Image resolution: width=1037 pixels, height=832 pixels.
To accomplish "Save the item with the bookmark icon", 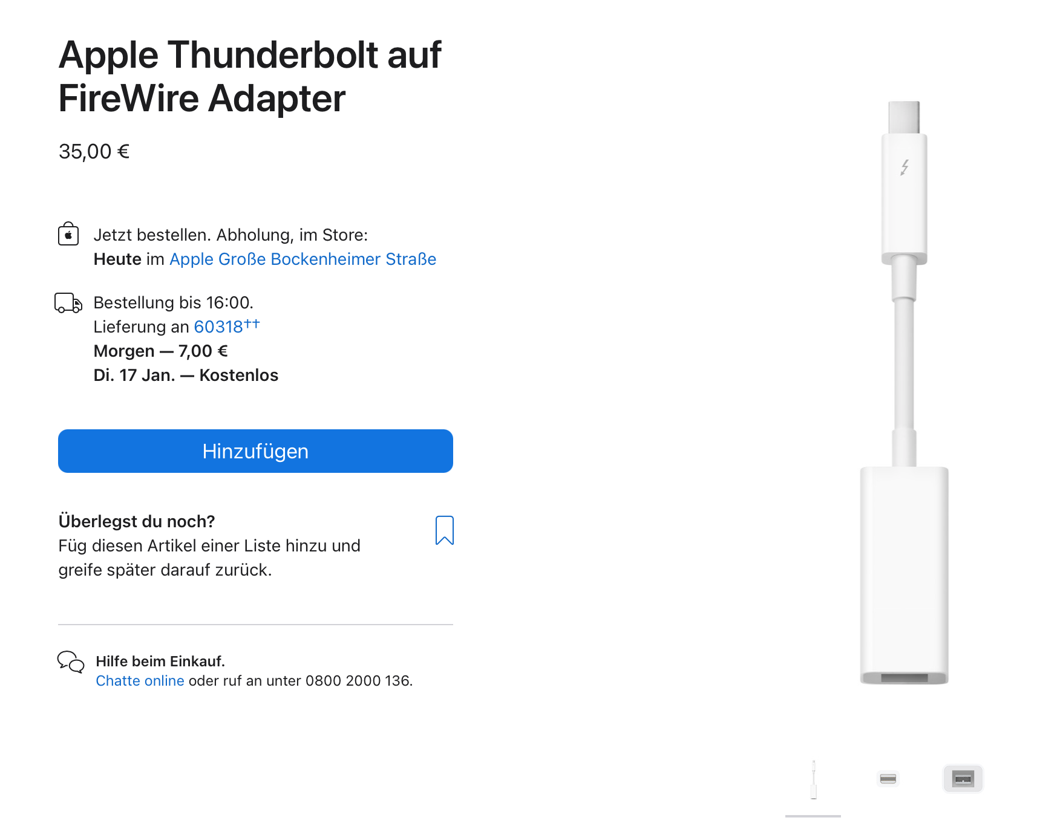I will 445,530.
